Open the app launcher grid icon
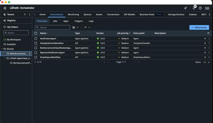This screenshot has height=123, width=213. [5, 8]
